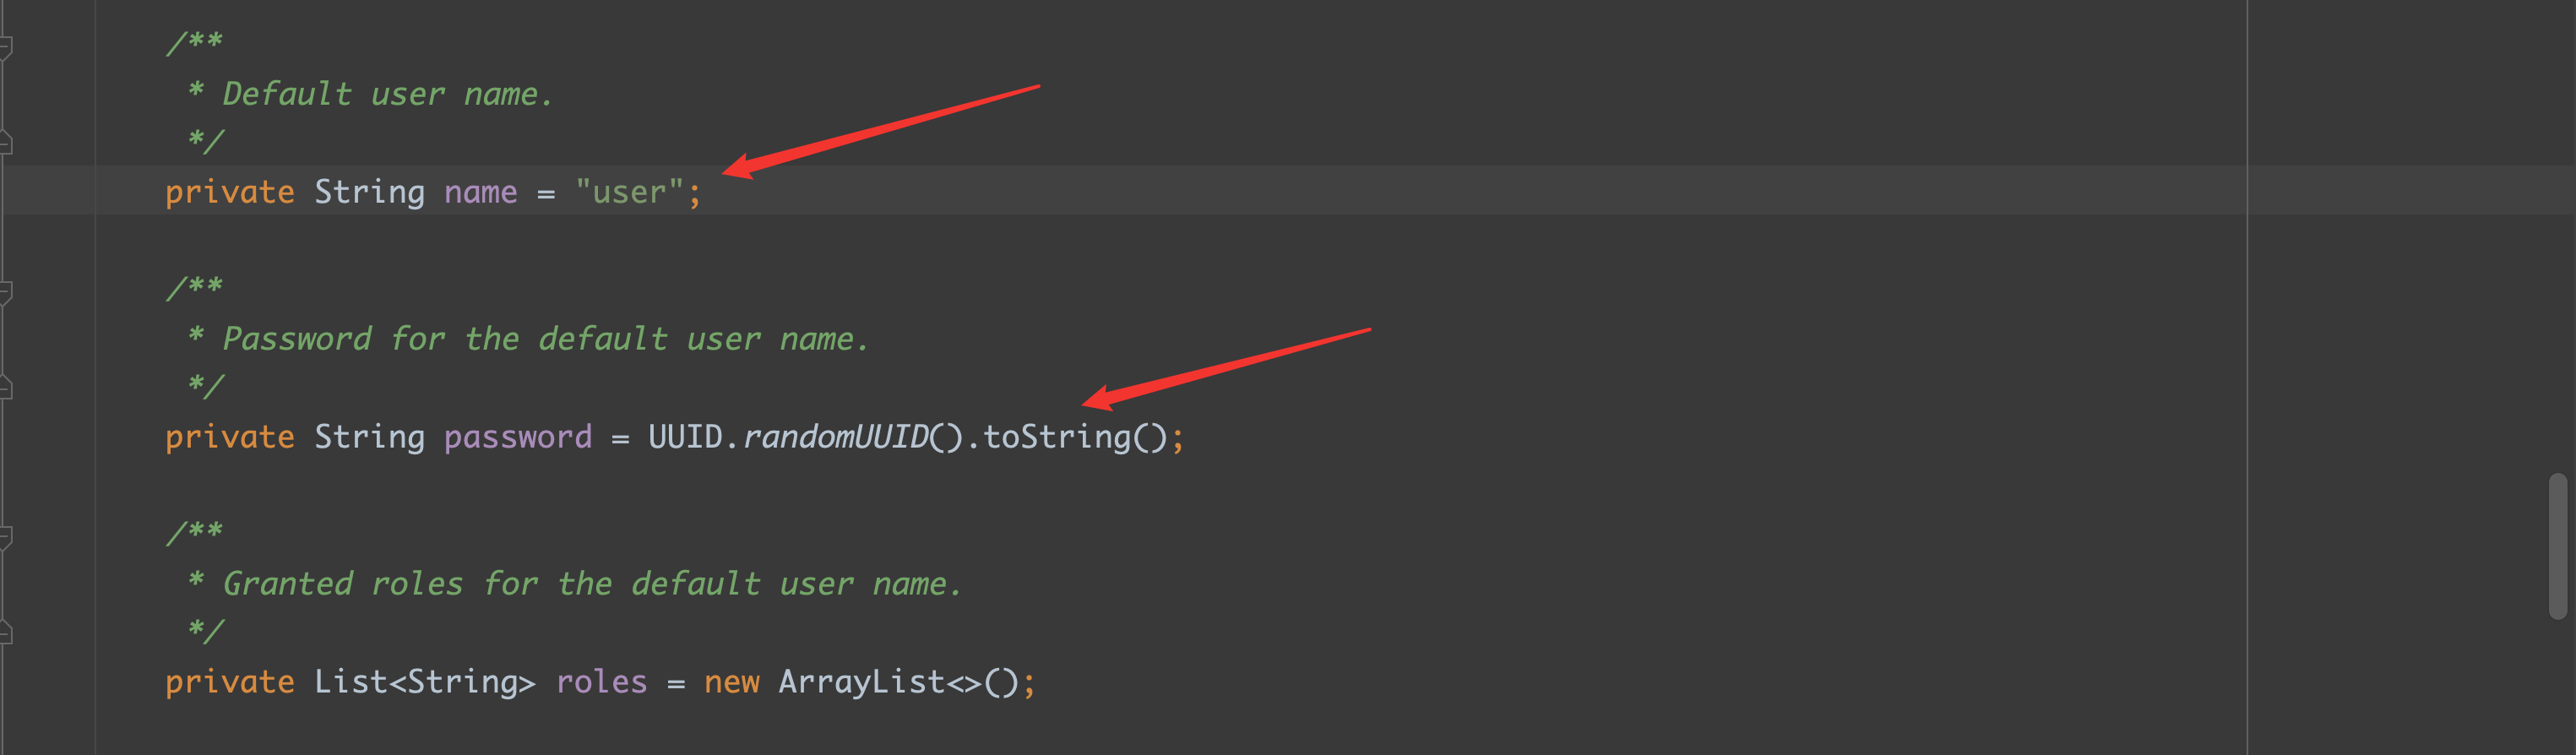Click fold marker ending the Default user name comment
This screenshot has width=2576, height=755.
point(5,143)
